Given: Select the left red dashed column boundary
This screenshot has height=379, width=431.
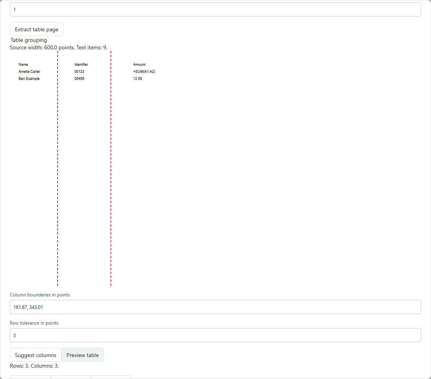Looking at the screenshot, I should [58, 168].
